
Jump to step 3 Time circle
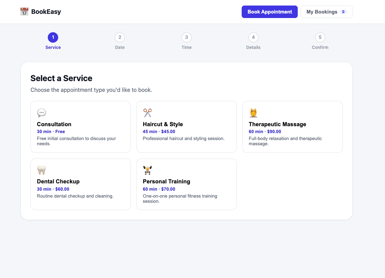[187, 37]
